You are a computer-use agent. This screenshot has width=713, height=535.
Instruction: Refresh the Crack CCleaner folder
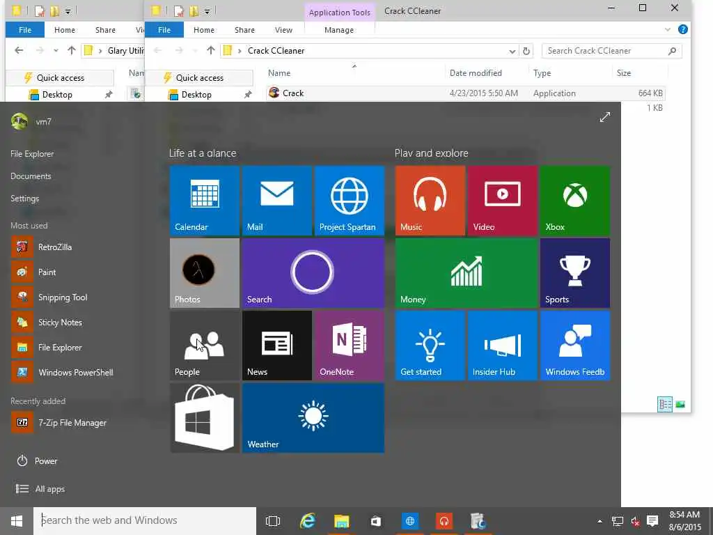click(x=526, y=51)
